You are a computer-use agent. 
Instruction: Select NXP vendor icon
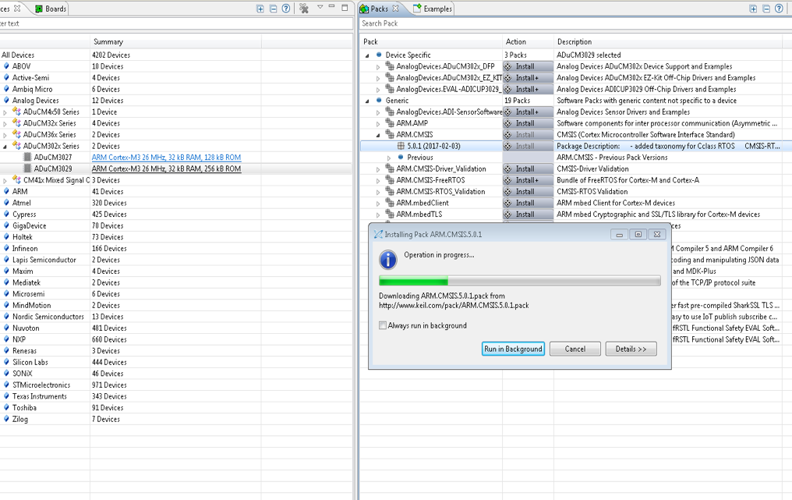tap(6, 339)
